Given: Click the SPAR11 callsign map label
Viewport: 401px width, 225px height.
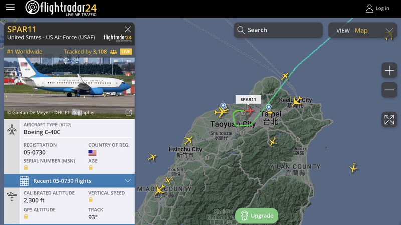Looking at the screenshot, I should pos(248,99).
